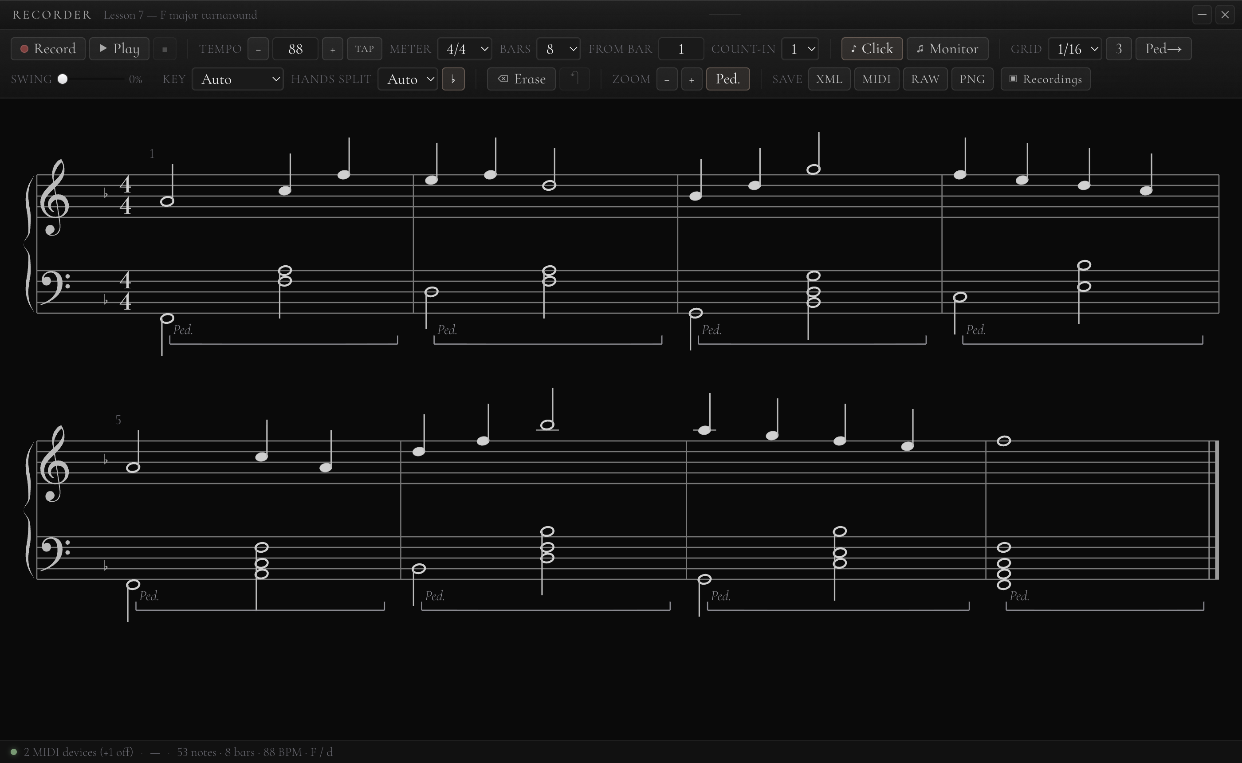
Task: Open the Count-in dropdown
Action: click(800, 49)
